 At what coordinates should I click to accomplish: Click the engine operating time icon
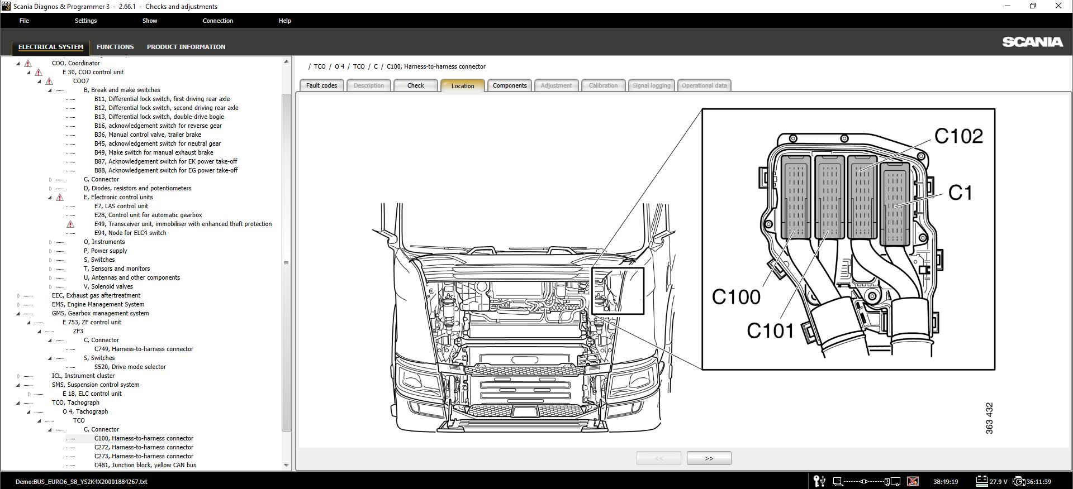click(1019, 481)
